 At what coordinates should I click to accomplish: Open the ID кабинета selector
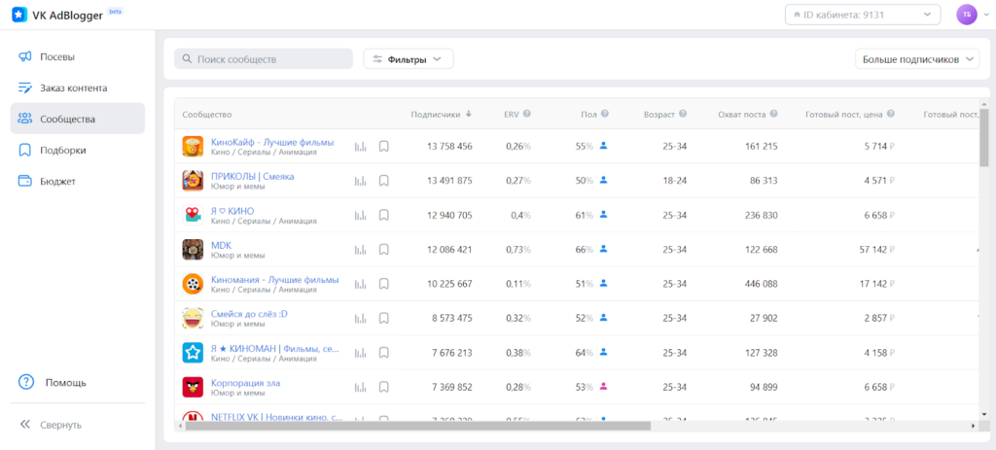[863, 15]
